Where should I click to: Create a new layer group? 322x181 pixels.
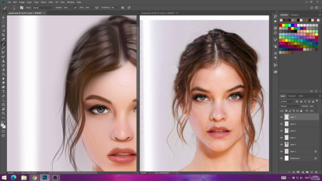tap(307, 172)
